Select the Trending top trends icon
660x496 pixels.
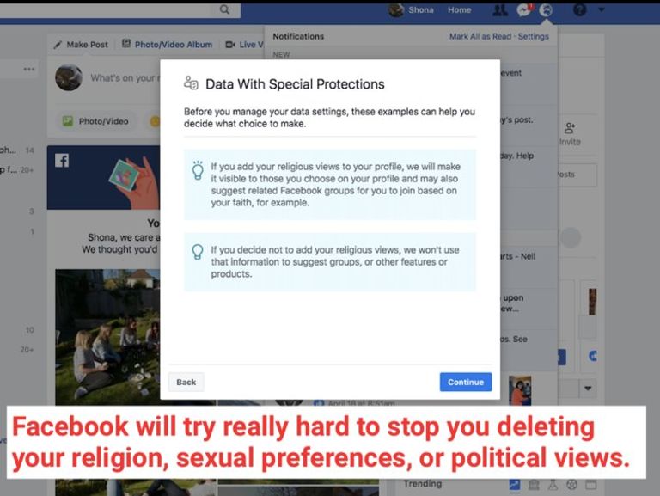click(x=515, y=485)
